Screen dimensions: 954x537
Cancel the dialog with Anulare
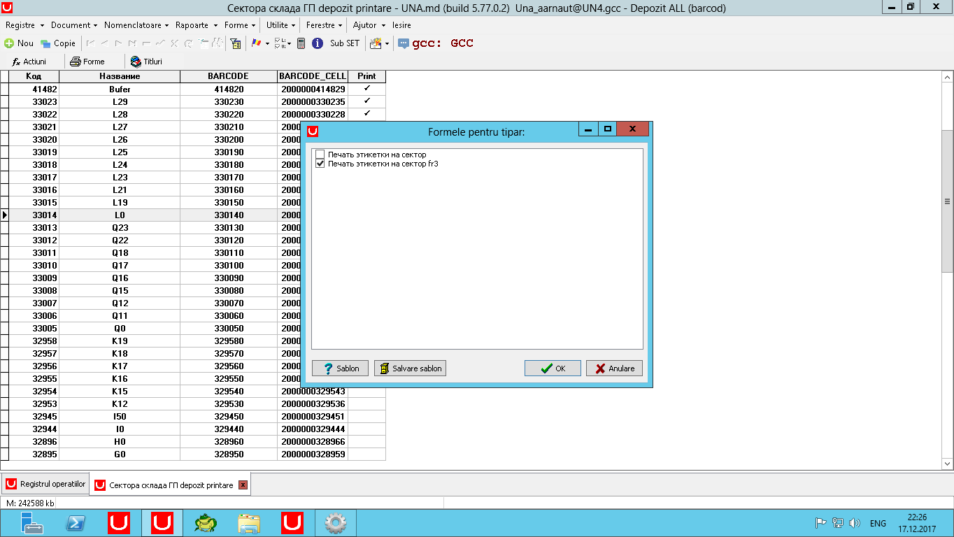[x=614, y=368]
